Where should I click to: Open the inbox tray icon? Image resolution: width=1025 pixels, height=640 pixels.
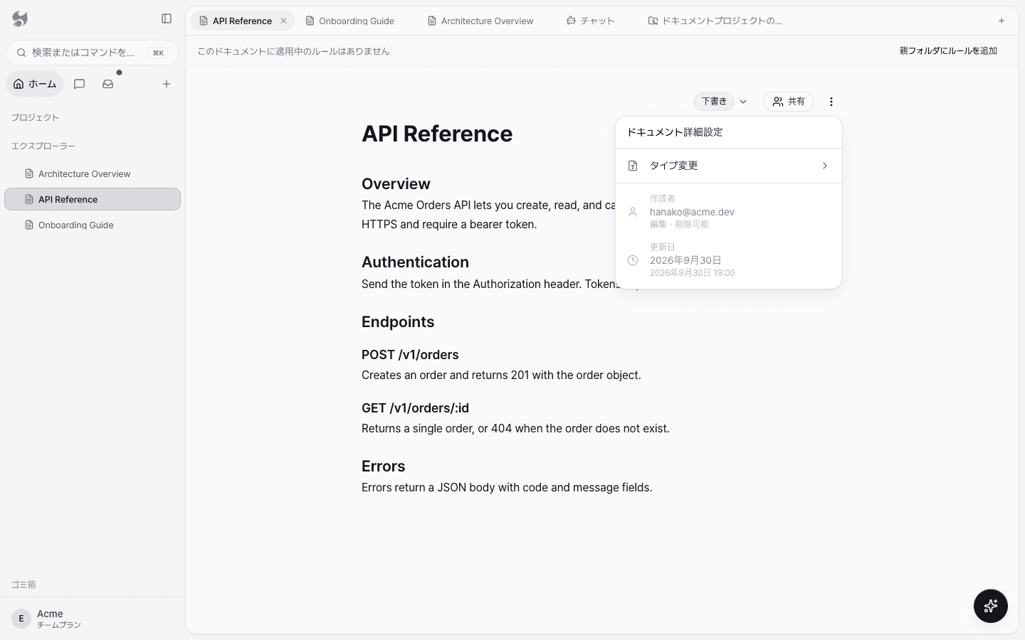(108, 84)
